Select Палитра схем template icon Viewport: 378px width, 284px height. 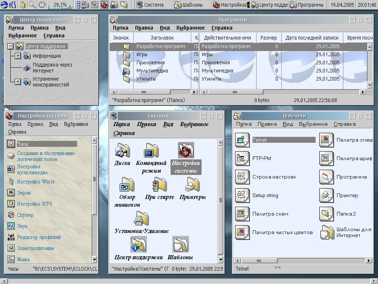[242, 214]
